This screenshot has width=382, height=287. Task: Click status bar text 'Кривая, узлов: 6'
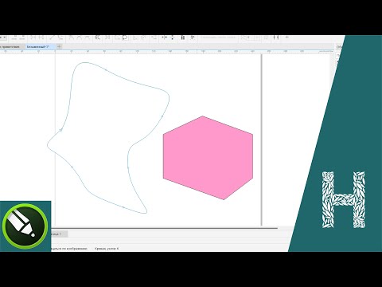tap(107, 249)
